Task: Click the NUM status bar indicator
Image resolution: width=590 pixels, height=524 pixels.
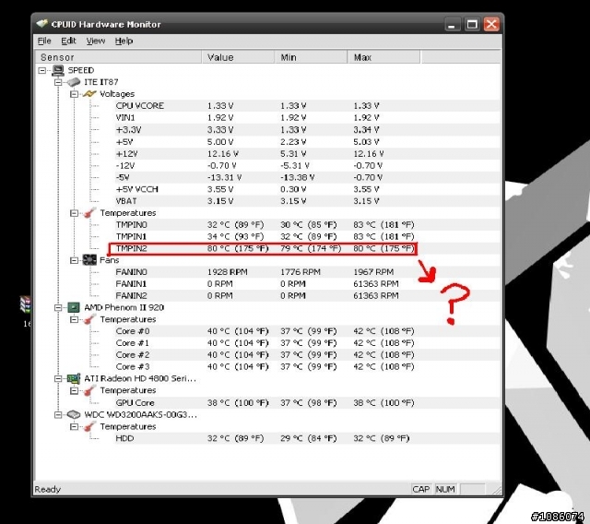Action: click(x=445, y=489)
